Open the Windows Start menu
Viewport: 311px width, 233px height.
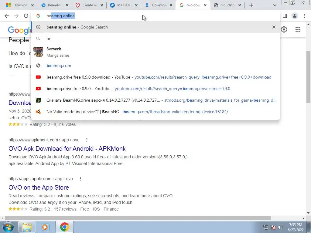coord(8,227)
